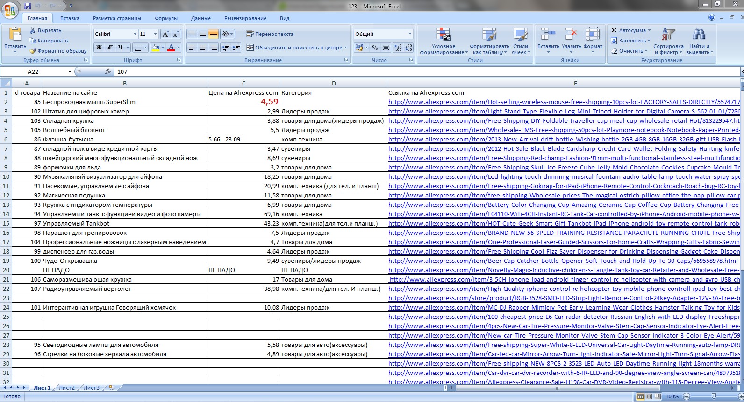Open the Calibri font name dropdown
Screen dimensions: 744x402
pos(135,34)
